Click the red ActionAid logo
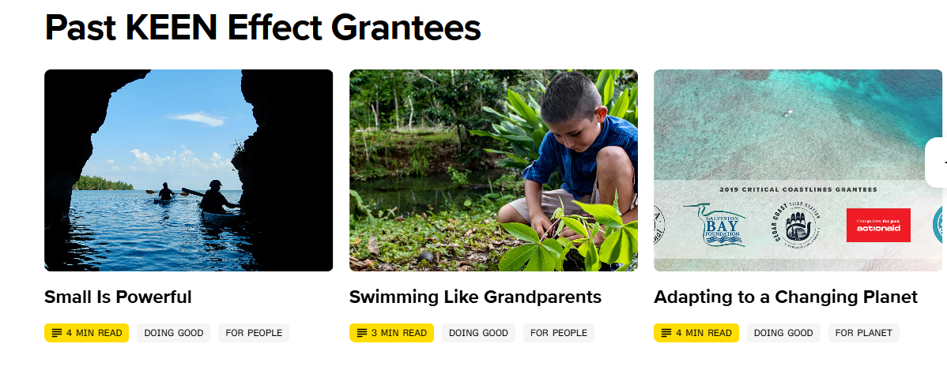The image size is (947, 385). tap(878, 225)
